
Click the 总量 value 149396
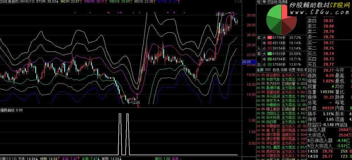tap(326, 92)
